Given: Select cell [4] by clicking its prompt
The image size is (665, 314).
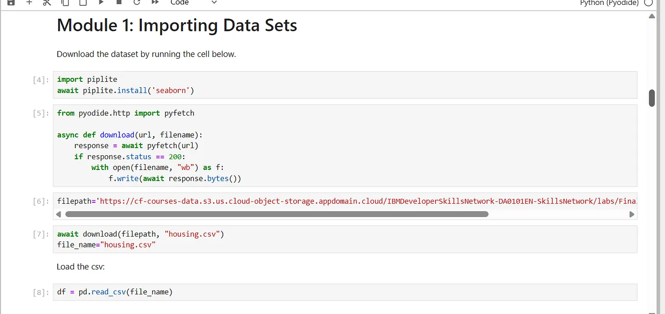Looking at the screenshot, I should tap(40, 80).
